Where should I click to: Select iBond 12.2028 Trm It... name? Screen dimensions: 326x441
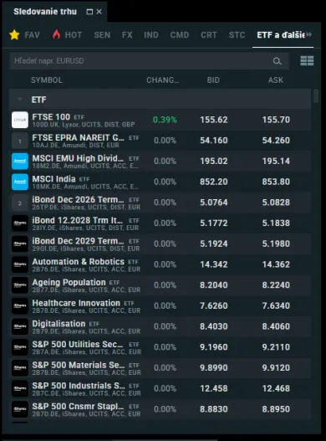78,220
